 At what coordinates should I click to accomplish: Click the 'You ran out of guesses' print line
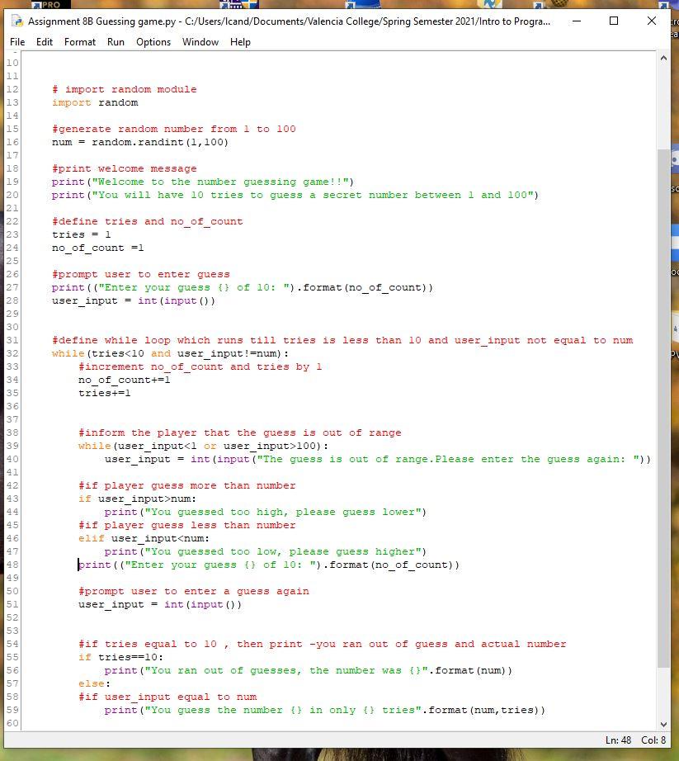point(308,670)
